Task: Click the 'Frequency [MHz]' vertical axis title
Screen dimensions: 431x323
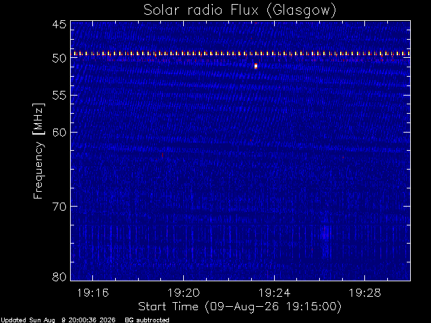Action: [x=38, y=151]
